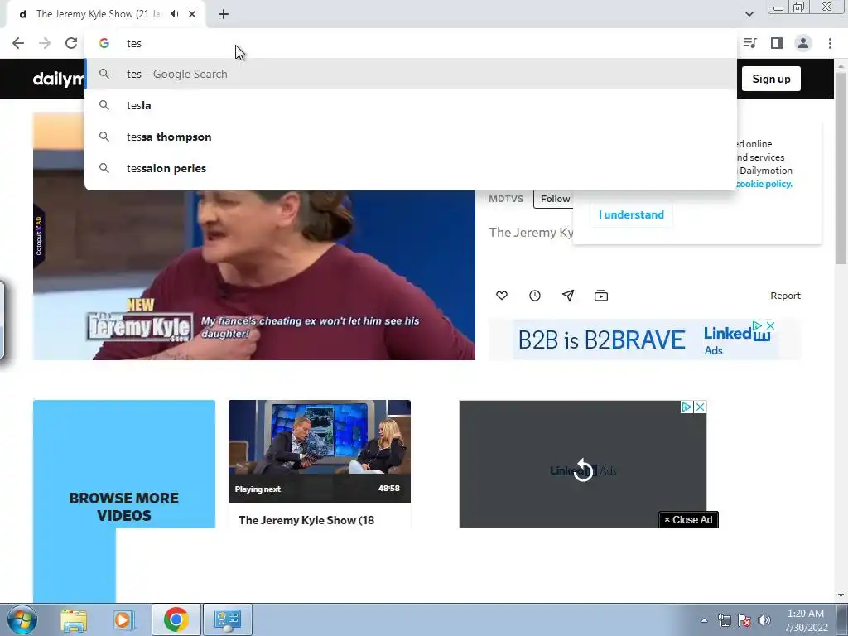Viewport: 848px width, 636px height.
Task: Reload the page with refresh icon
Action: (x=71, y=43)
